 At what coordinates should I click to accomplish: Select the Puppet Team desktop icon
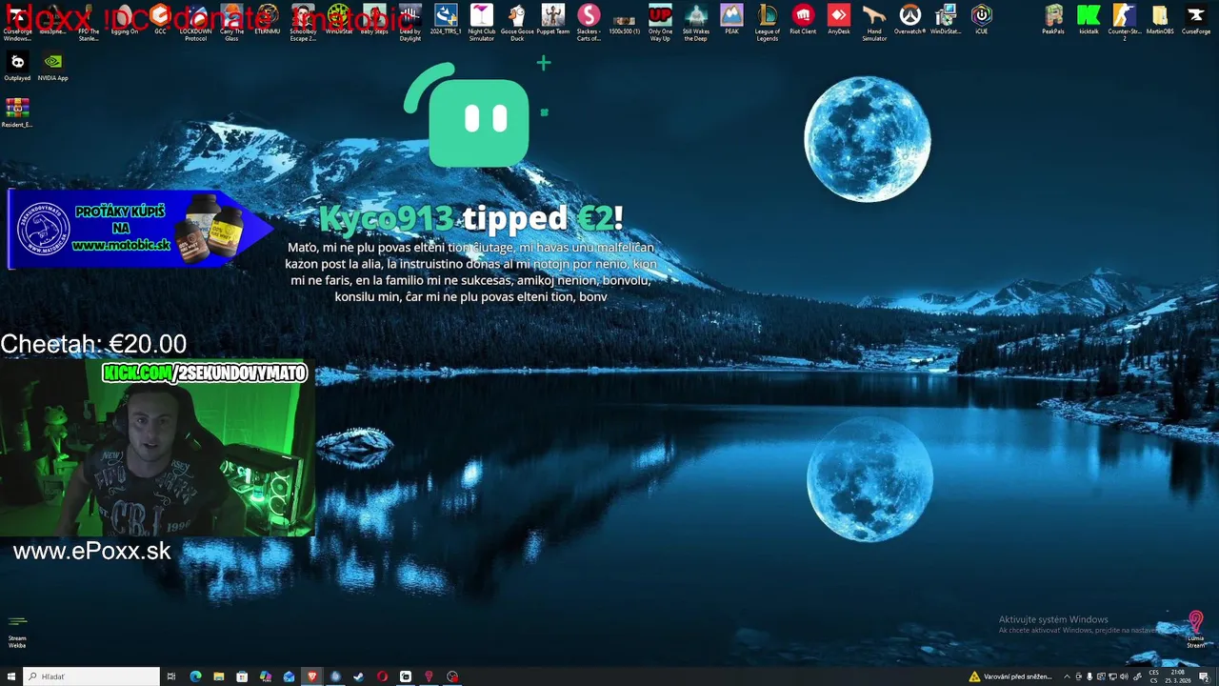pyautogui.click(x=552, y=20)
